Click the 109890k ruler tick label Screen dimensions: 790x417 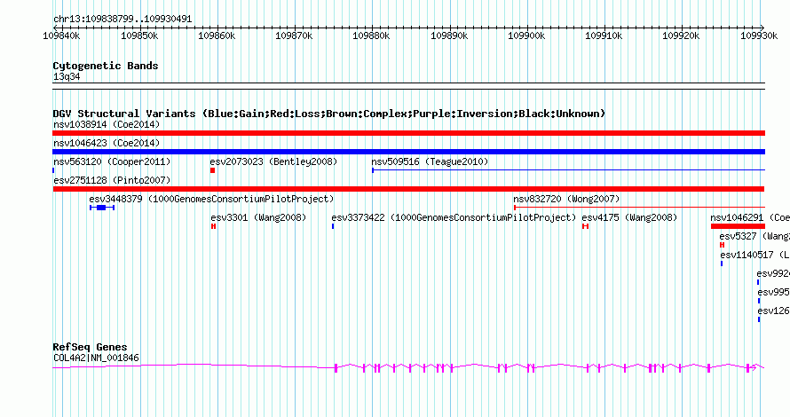(x=449, y=35)
